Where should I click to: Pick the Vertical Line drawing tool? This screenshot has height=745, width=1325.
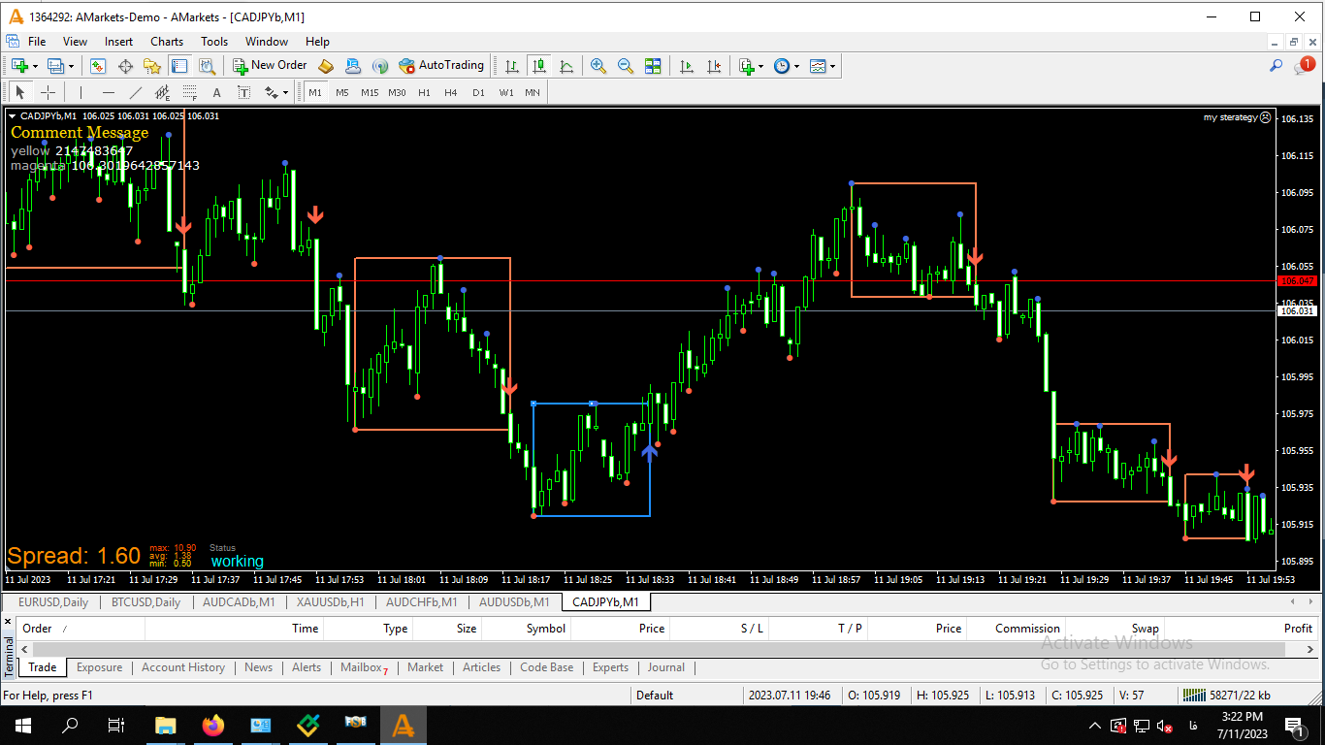pos(81,92)
